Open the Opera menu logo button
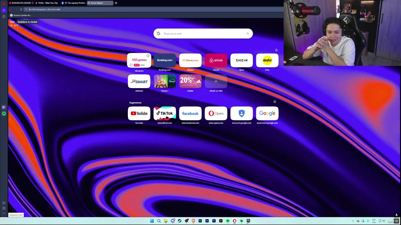This screenshot has height=225, width=401. tap(4, 3)
